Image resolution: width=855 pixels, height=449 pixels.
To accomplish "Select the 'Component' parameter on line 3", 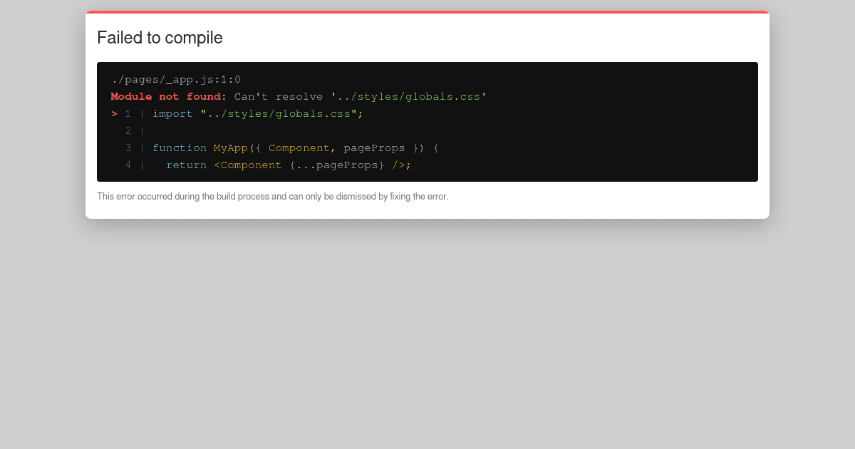I will [299, 148].
